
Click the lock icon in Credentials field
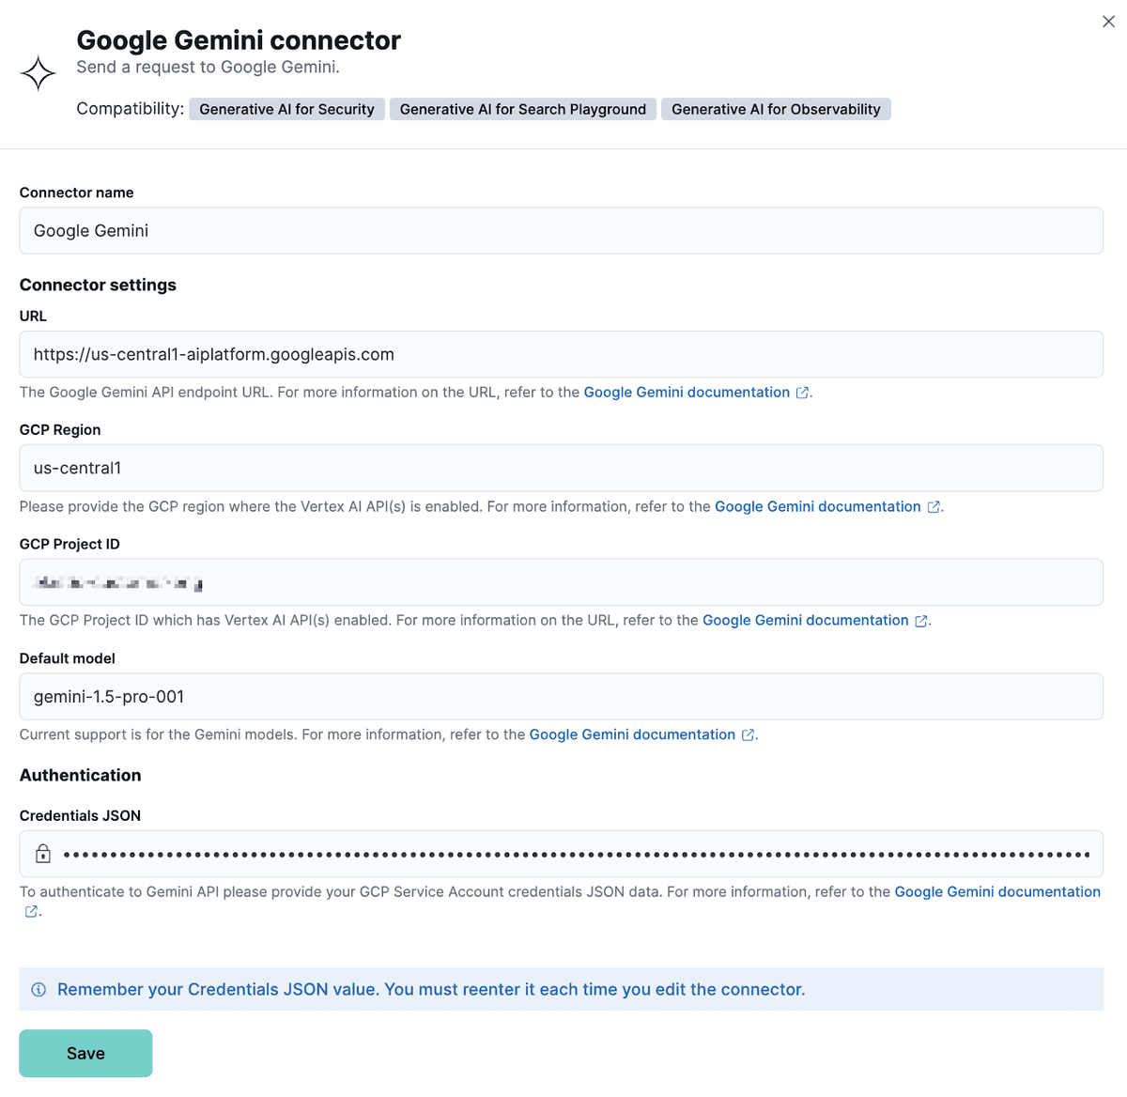coord(43,854)
